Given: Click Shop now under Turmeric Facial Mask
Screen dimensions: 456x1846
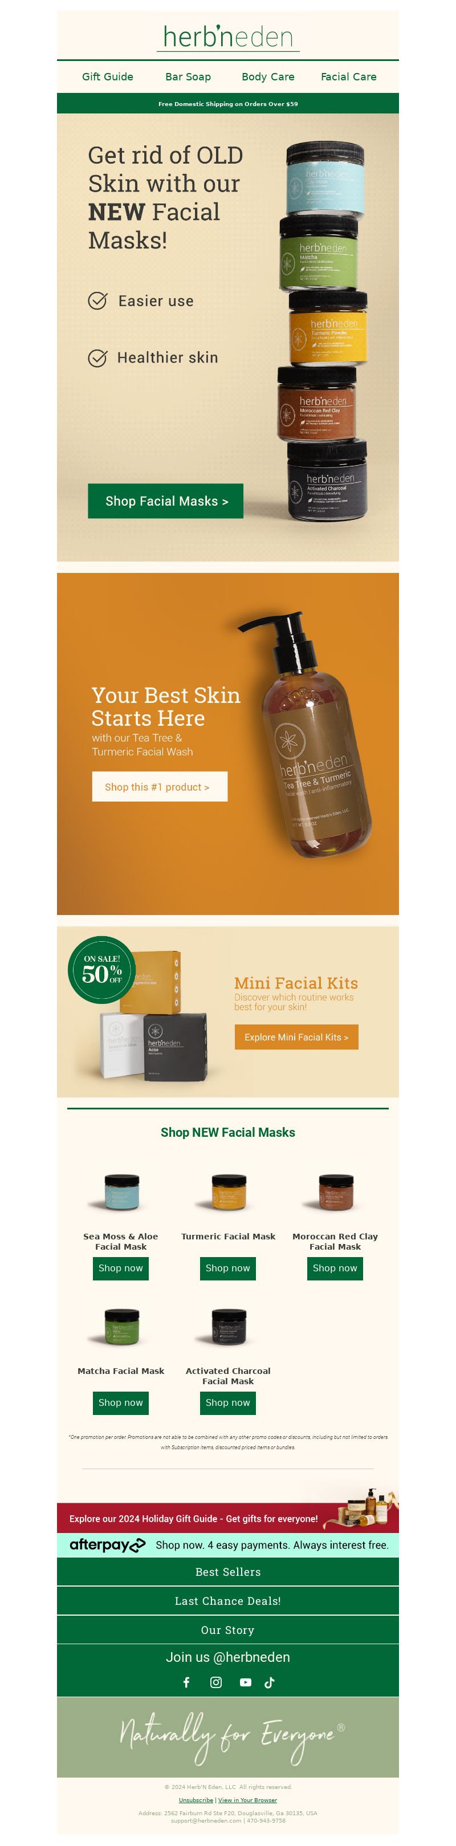Looking at the screenshot, I should (228, 1268).
